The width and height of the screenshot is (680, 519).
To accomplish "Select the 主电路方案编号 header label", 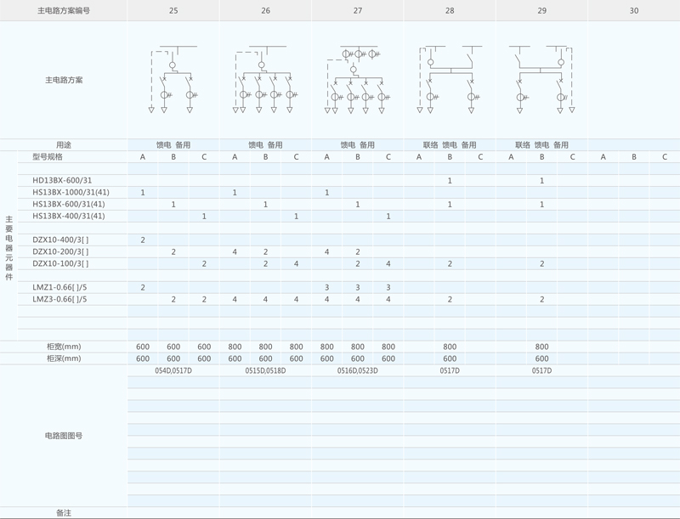I will (x=64, y=11).
